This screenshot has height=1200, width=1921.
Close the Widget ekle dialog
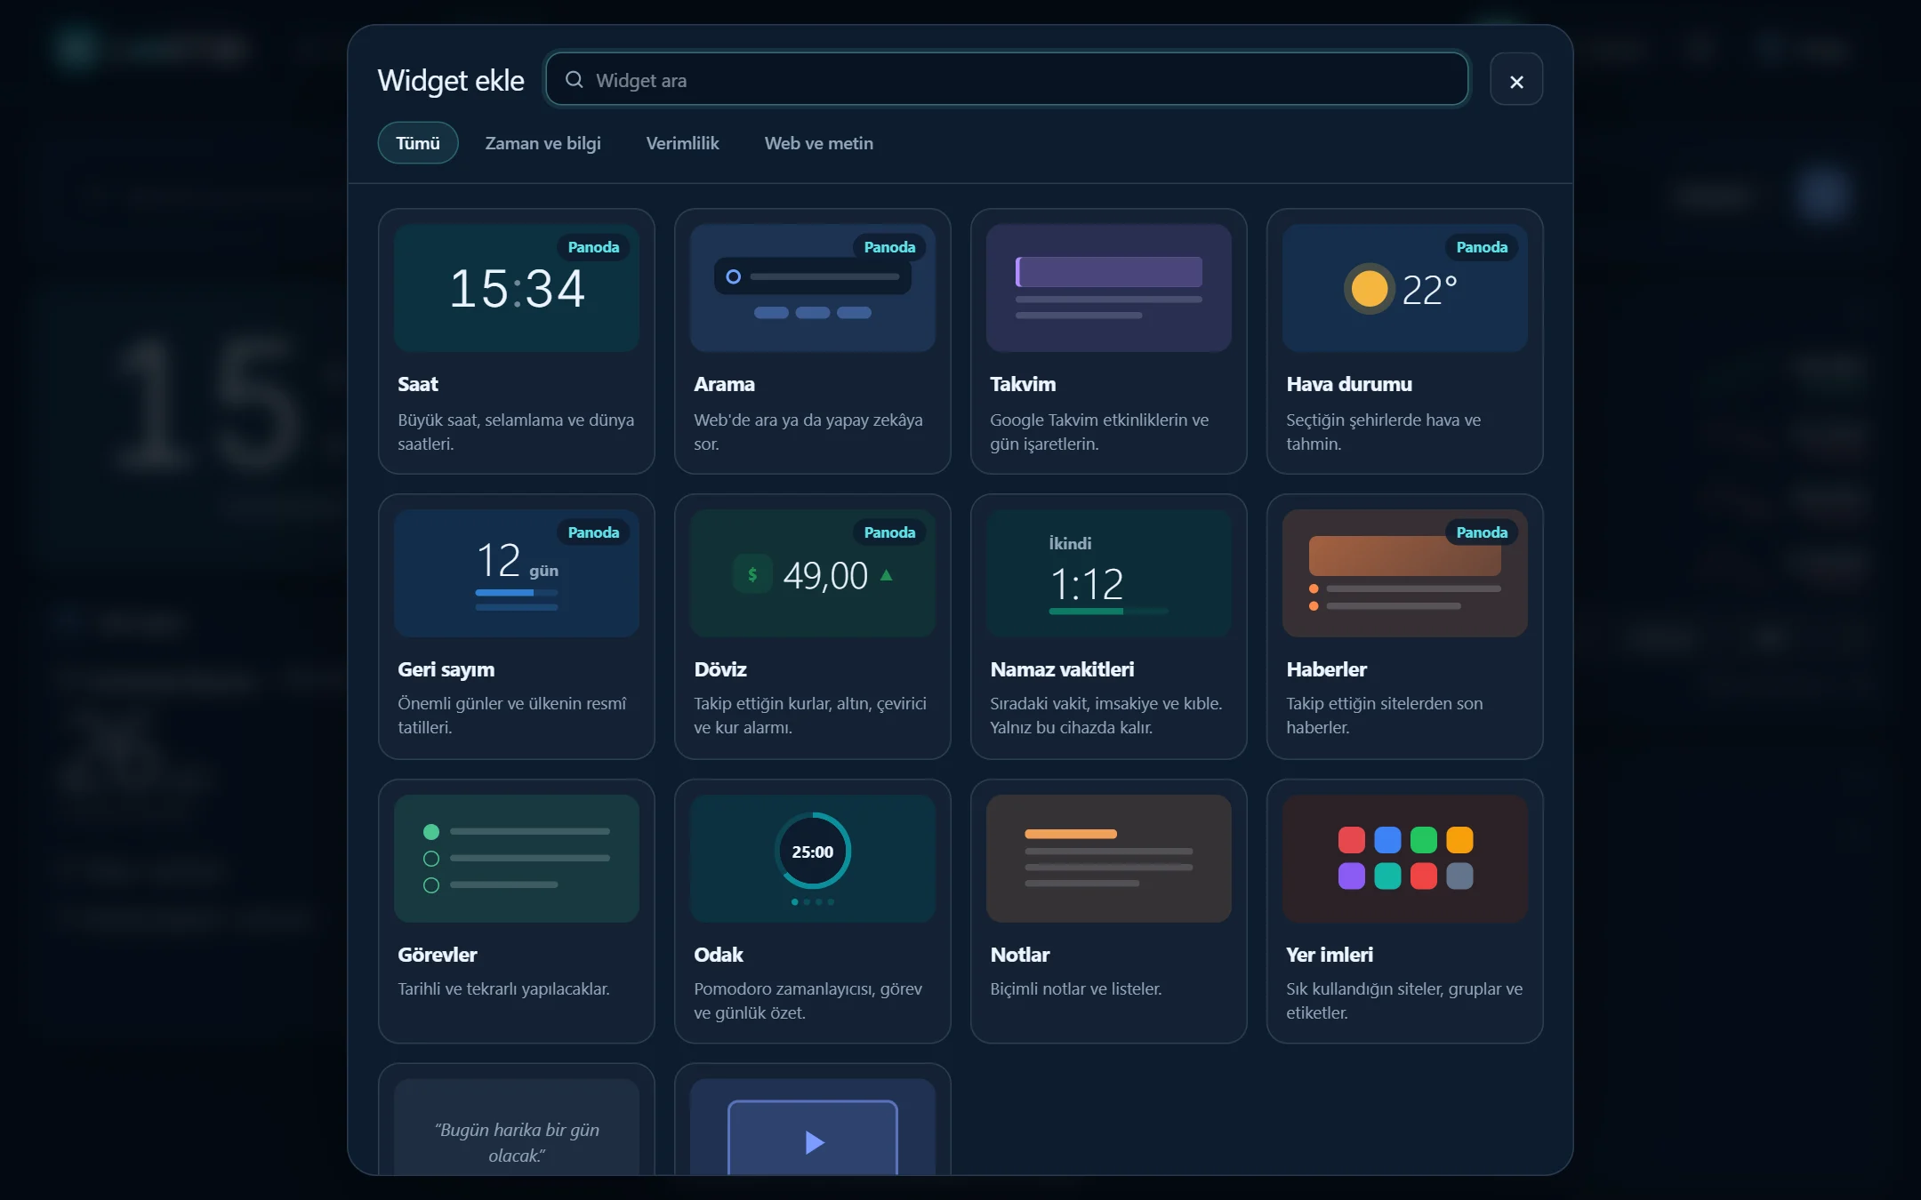point(1516,81)
